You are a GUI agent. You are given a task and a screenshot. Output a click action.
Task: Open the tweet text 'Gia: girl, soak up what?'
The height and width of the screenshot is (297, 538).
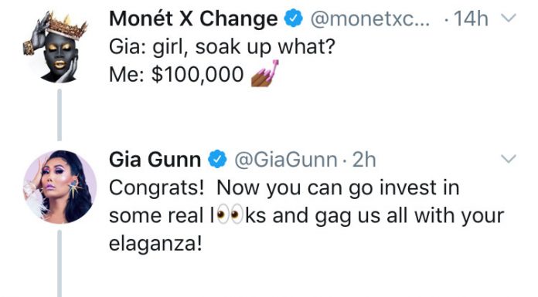[x=222, y=47]
